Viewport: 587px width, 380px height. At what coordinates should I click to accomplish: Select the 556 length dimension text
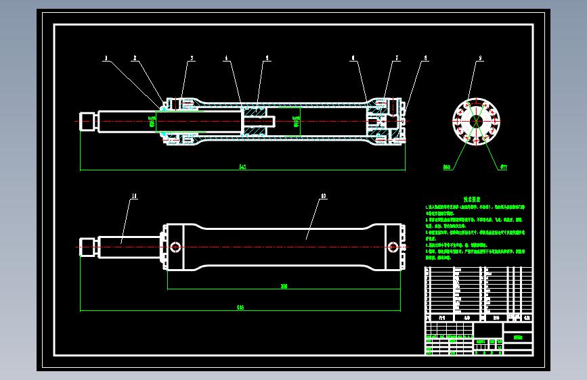[x=240, y=308]
